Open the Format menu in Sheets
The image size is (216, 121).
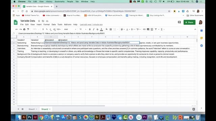tap(47, 25)
